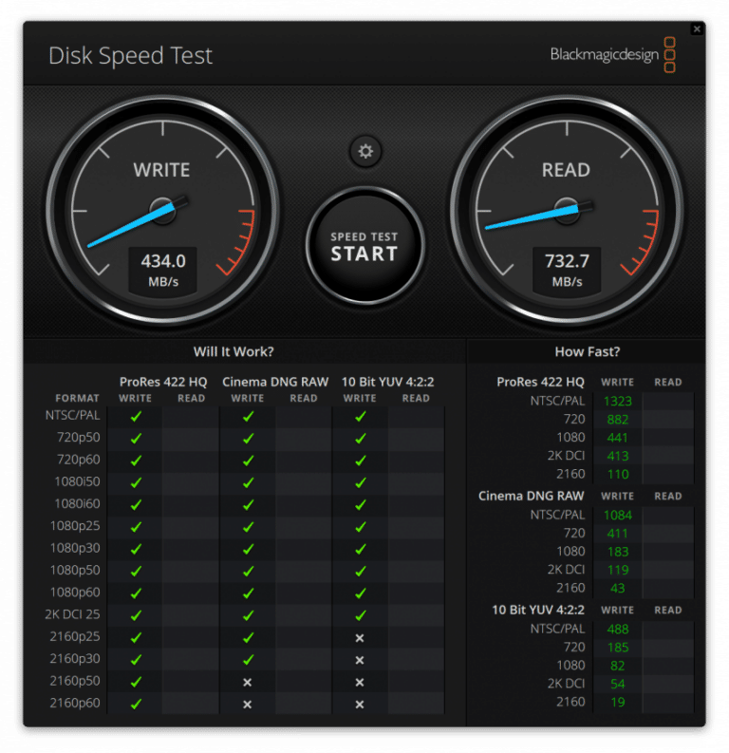Click ProRes 422 HQ write checkmark for NTSC/PAL

click(137, 416)
